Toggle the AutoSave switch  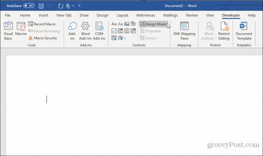coord(29,6)
